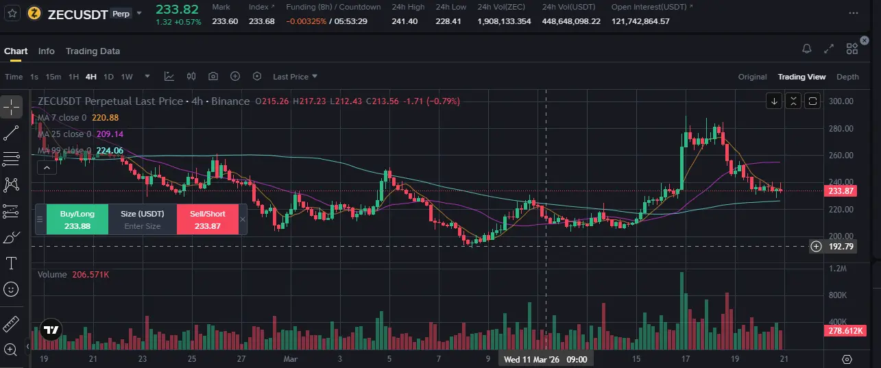Set chart interval to 1D
This screenshot has height=368, width=881.
tap(108, 77)
